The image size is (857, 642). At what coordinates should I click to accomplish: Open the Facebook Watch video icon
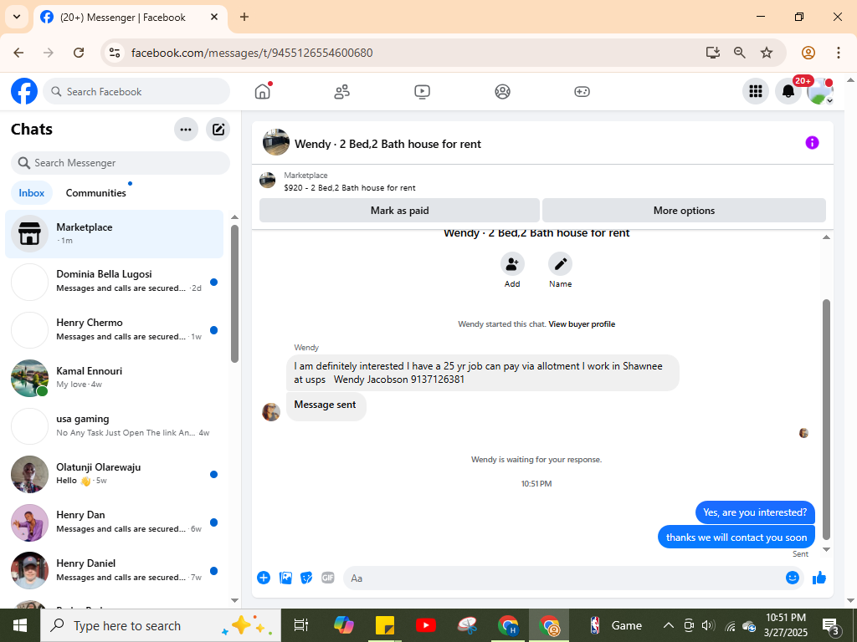[x=422, y=92]
